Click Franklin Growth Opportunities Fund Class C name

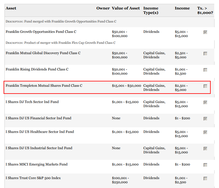tap(41, 32)
